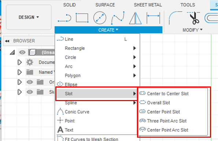Screen dimensions: 218x141
Task: Select the Mirror tool icon in toolbar
Action: coord(135,18)
